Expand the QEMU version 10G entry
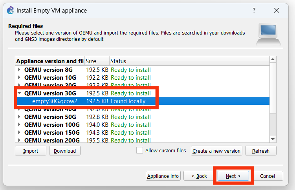This screenshot has height=190, width=295. tap(20, 78)
